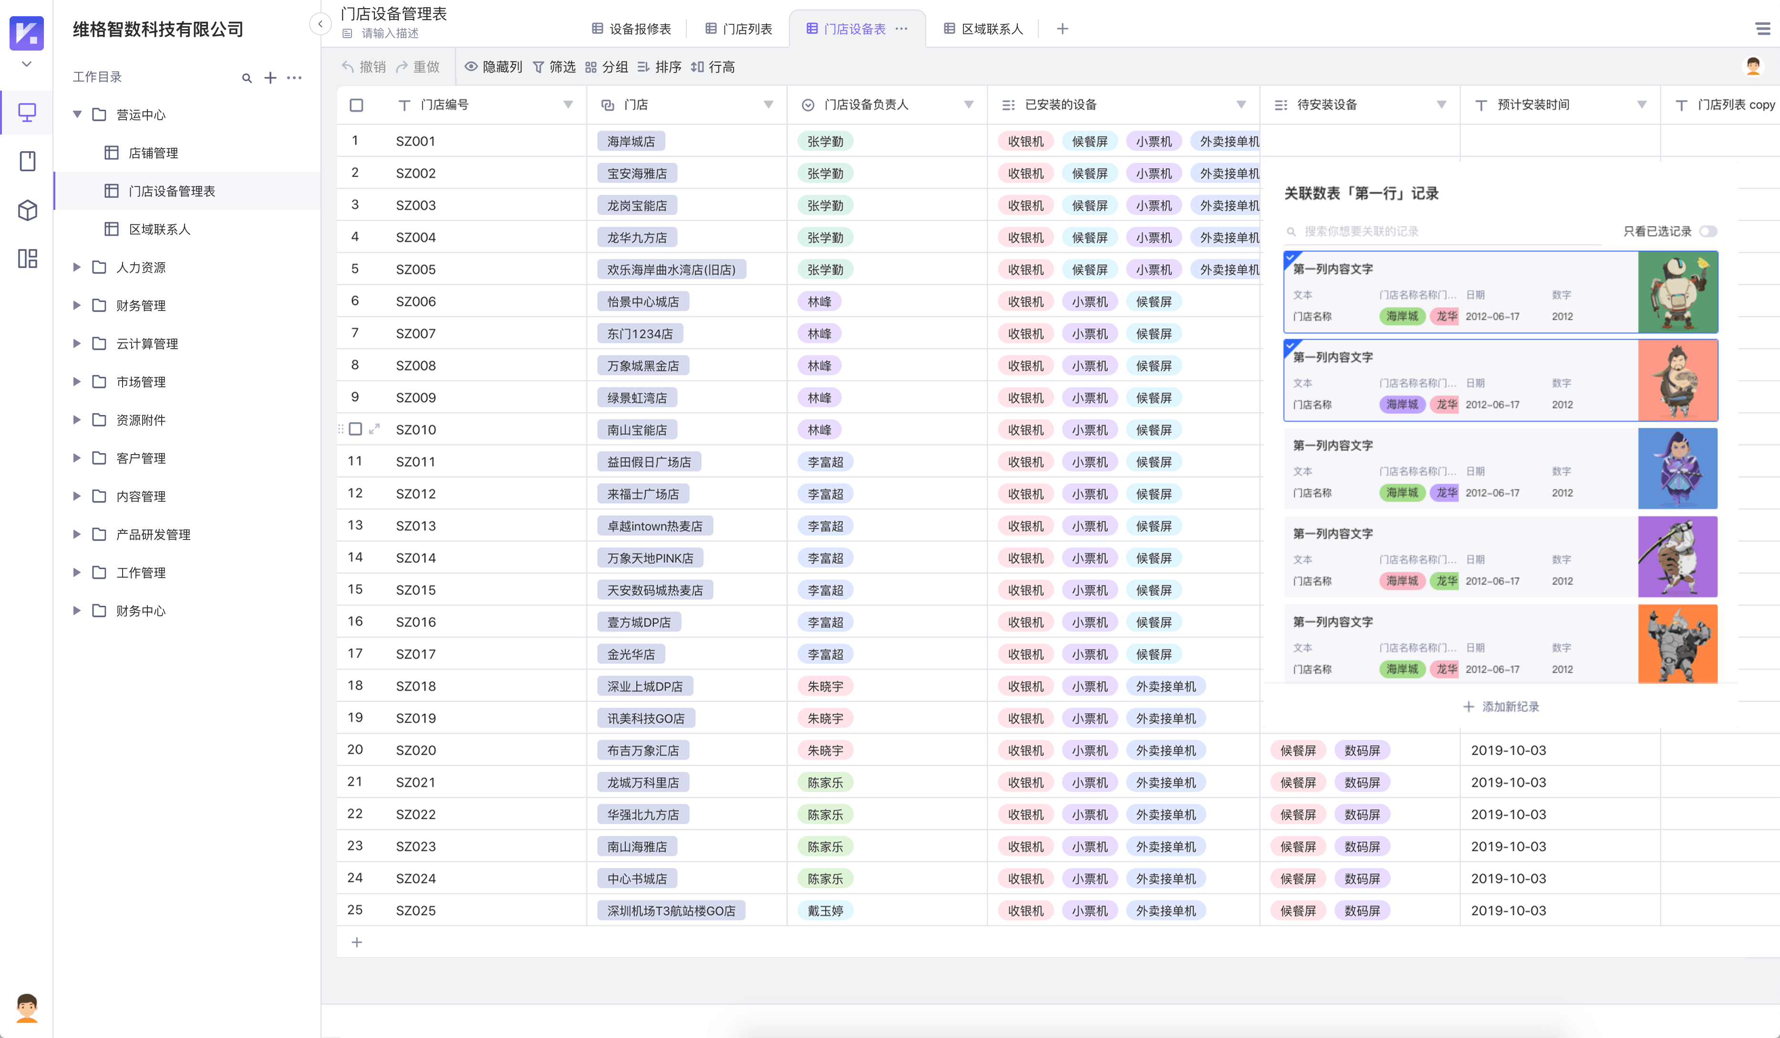Check the row SZ010 checkbox
1780x1038 pixels.
click(355, 429)
